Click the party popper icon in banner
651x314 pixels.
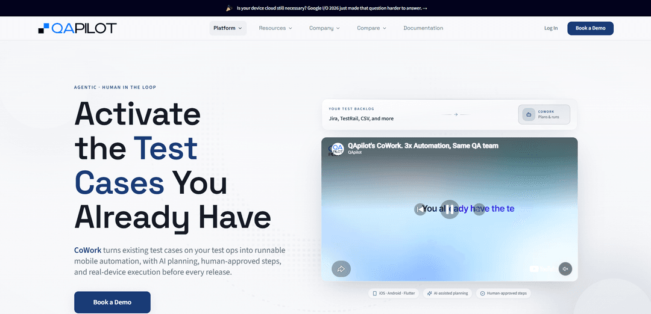click(x=229, y=8)
